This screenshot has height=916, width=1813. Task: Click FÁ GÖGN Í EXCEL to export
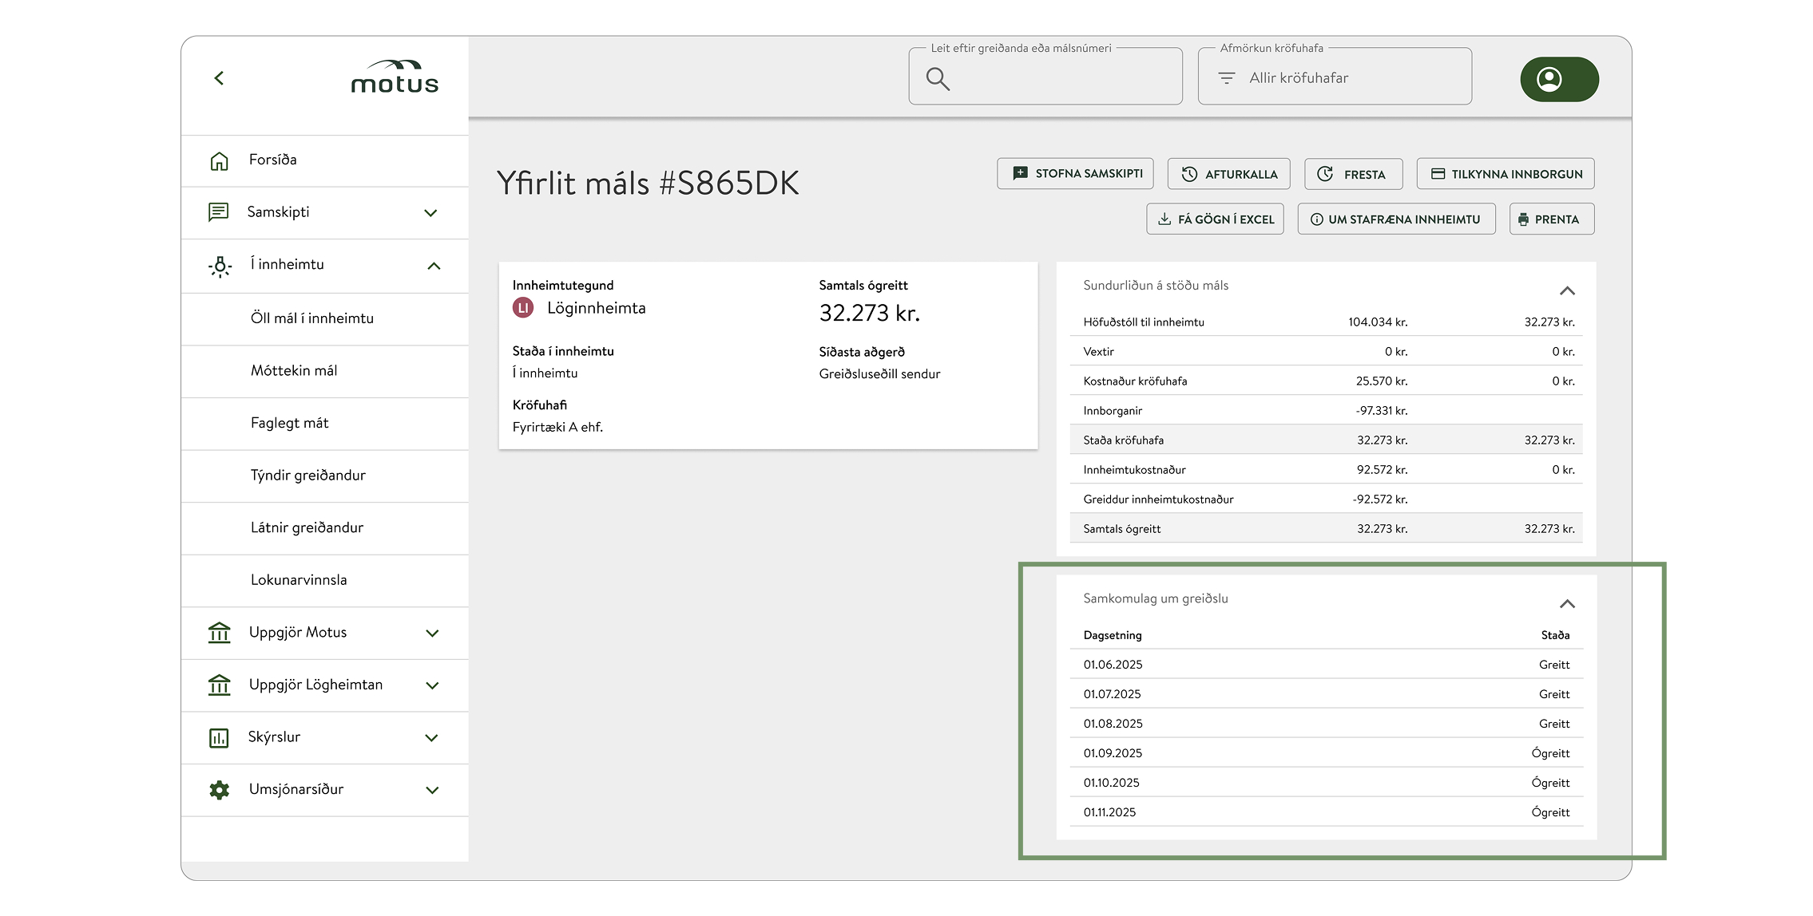[x=1215, y=218]
